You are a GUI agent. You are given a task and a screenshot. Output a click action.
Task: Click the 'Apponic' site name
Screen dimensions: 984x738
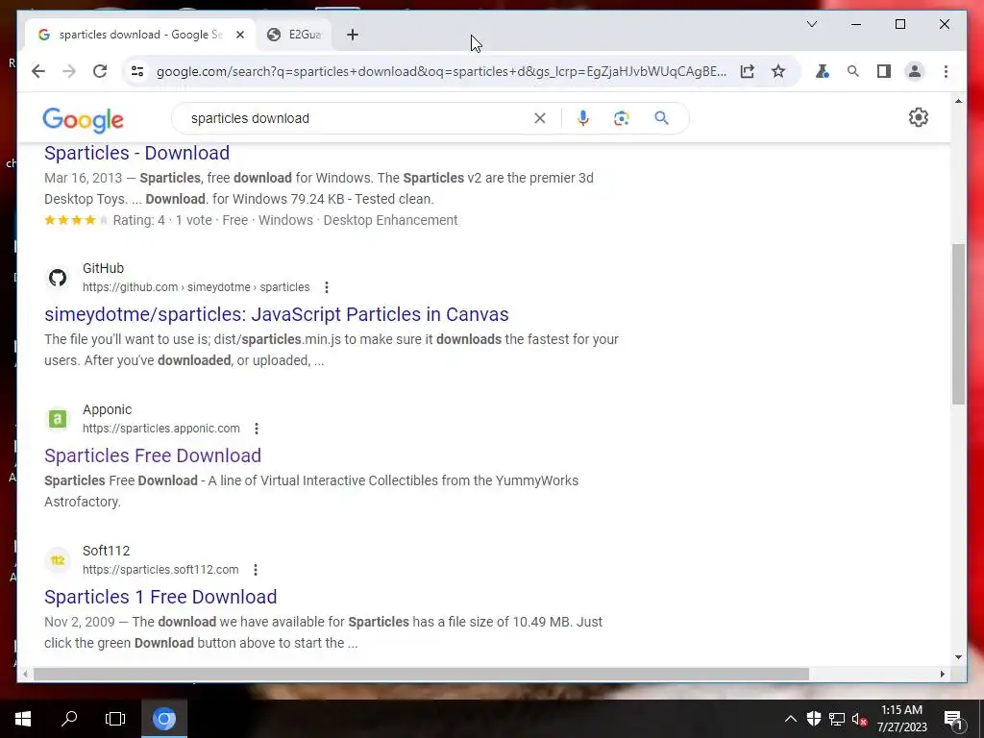click(108, 409)
